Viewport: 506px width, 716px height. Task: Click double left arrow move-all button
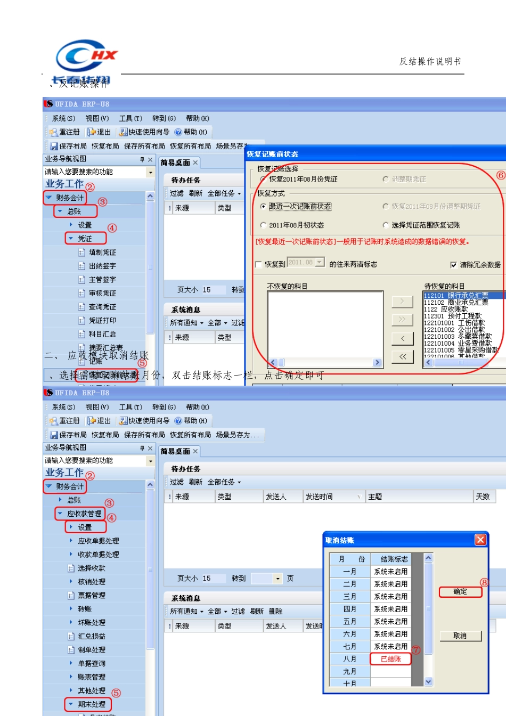pyautogui.click(x=403, y=357)
